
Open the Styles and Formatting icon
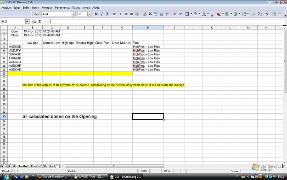pyautogui.click(x=37, y=14)
